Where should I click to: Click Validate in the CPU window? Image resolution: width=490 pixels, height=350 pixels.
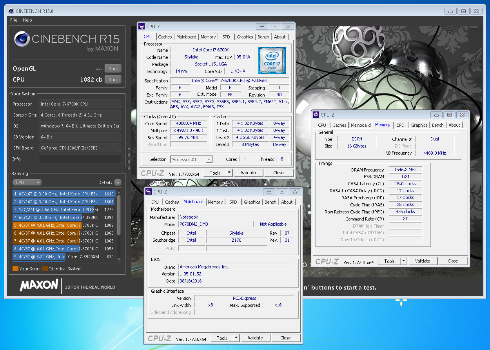(x=248, y=173)
